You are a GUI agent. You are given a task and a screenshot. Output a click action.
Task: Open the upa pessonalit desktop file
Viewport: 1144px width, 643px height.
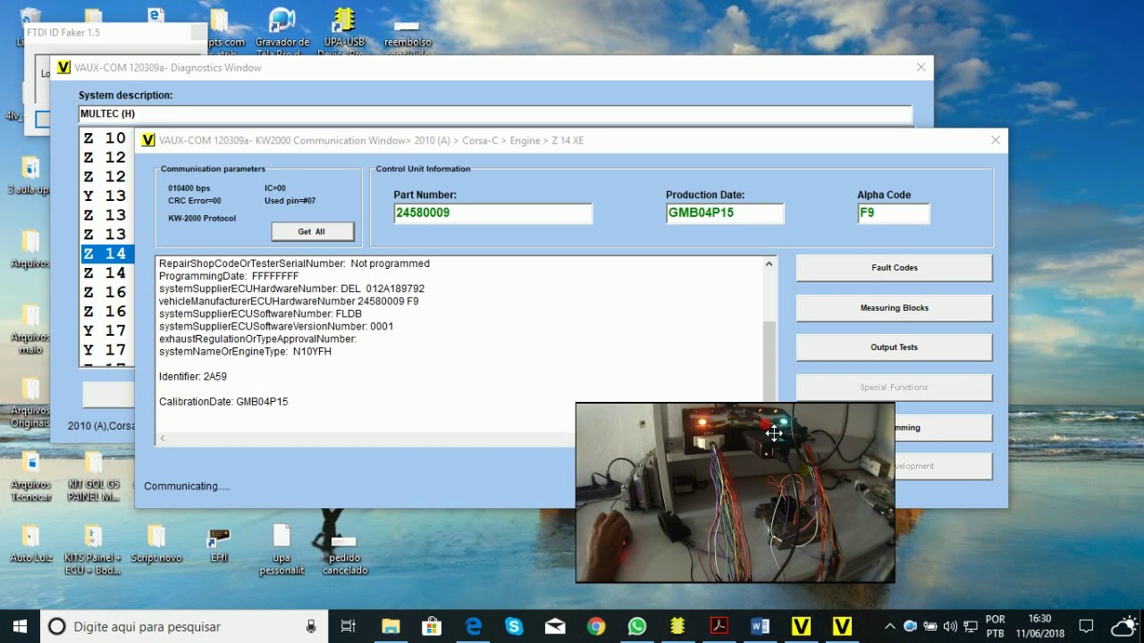pyautogui.click(x=282, y=549)
